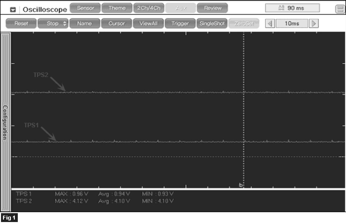Click the Name button
The height and width of the screenshot is (224, 346).
(x=84, y=23)
